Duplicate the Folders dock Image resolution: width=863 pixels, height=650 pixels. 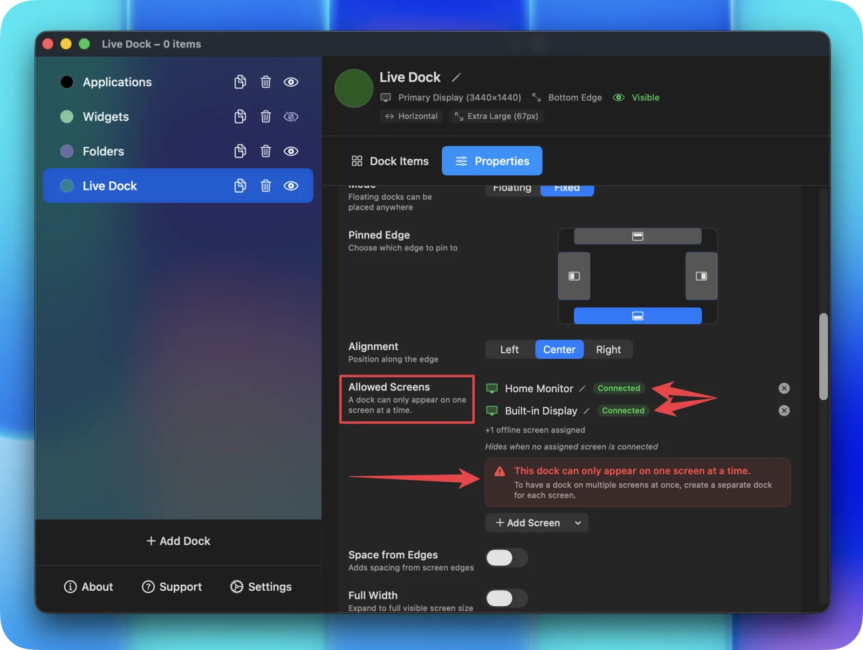pyautogui.click(x=240, y=151)
